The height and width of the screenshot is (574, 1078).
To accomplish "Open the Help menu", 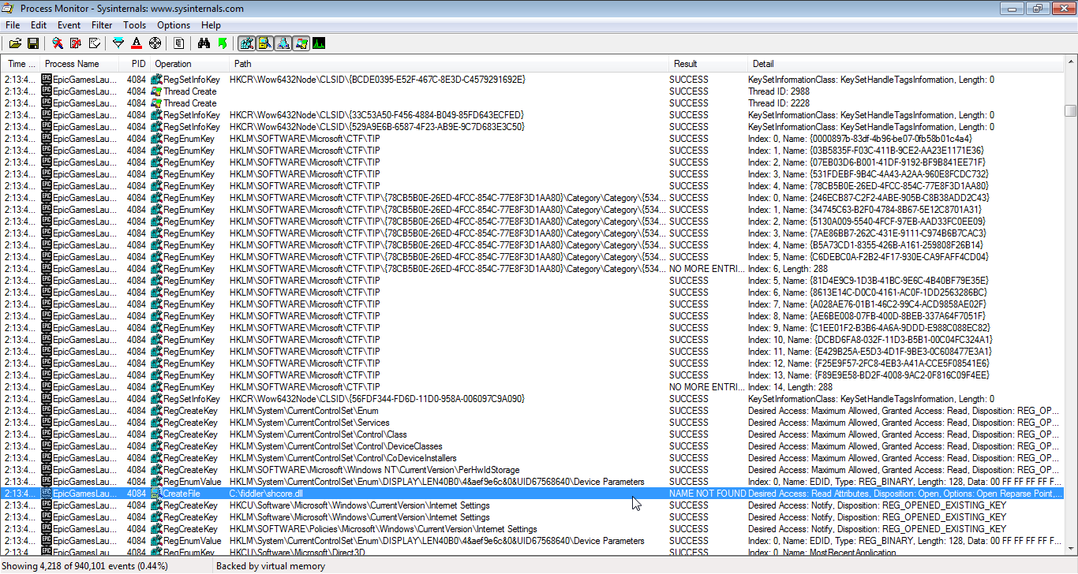I will (x=211, y=25).
